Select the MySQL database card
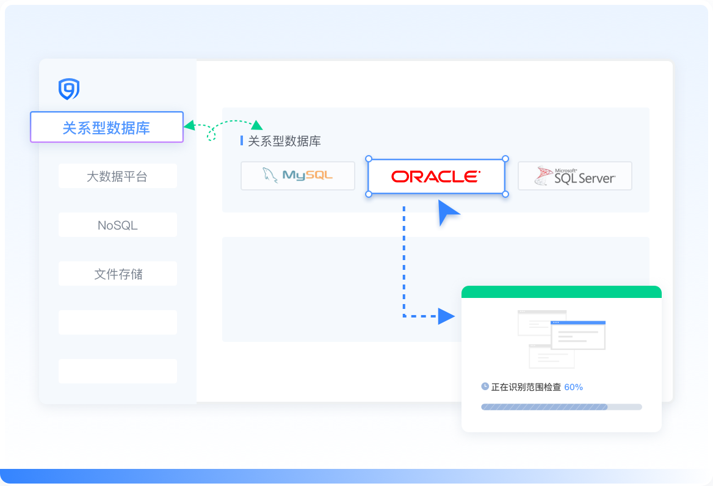This screenshot has width=713, height=486. (x=298, y=176)
